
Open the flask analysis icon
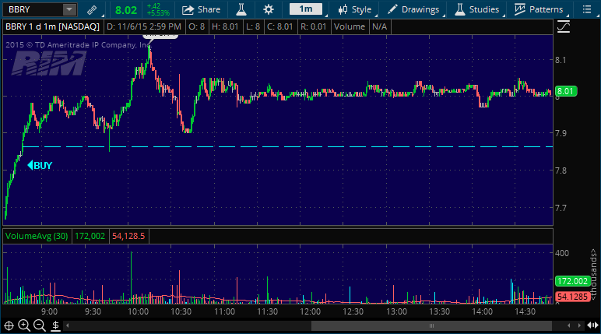click(241, 9)
